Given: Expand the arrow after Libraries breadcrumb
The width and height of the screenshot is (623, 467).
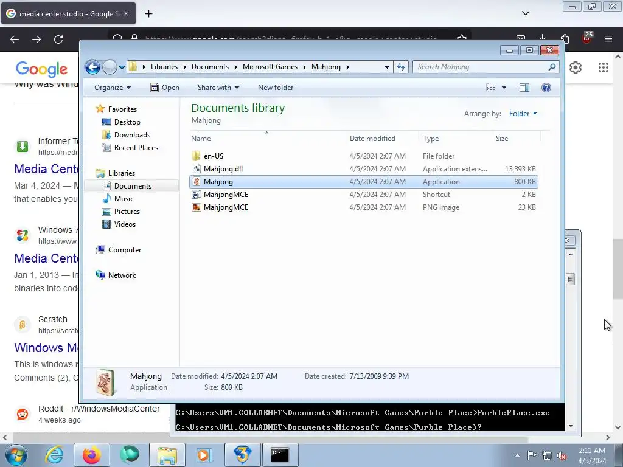Looking at the screenshot, I should 185,67.
